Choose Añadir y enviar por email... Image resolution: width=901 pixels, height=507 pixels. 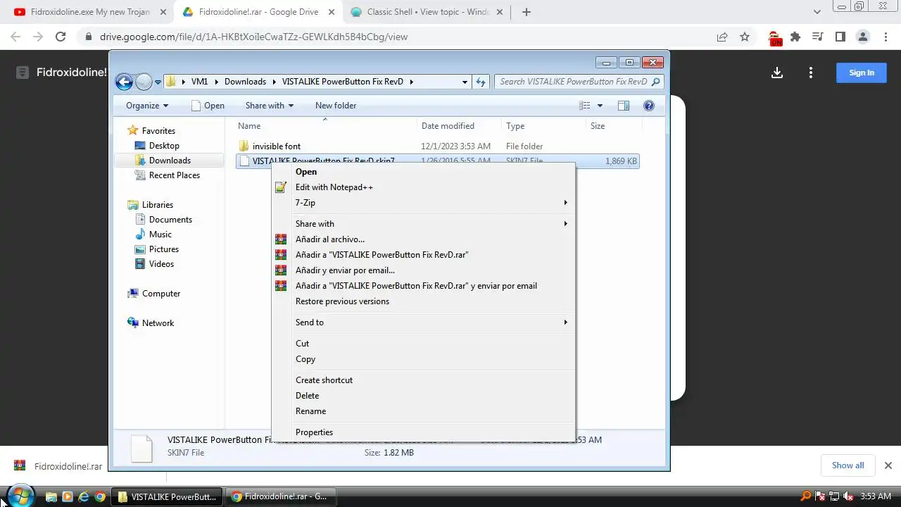click(x=424, y=270)
